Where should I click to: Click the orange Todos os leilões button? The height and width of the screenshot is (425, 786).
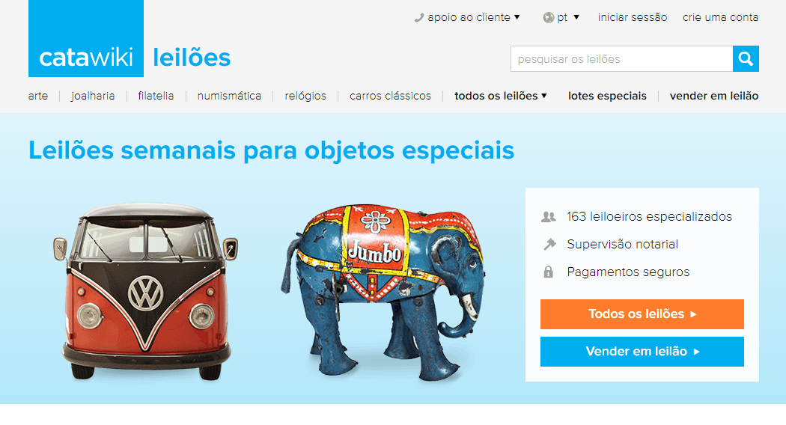(642, 314)
